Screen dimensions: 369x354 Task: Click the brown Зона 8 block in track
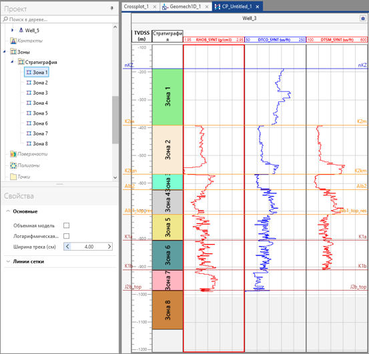pyautogui.click(x=167, y=310)
